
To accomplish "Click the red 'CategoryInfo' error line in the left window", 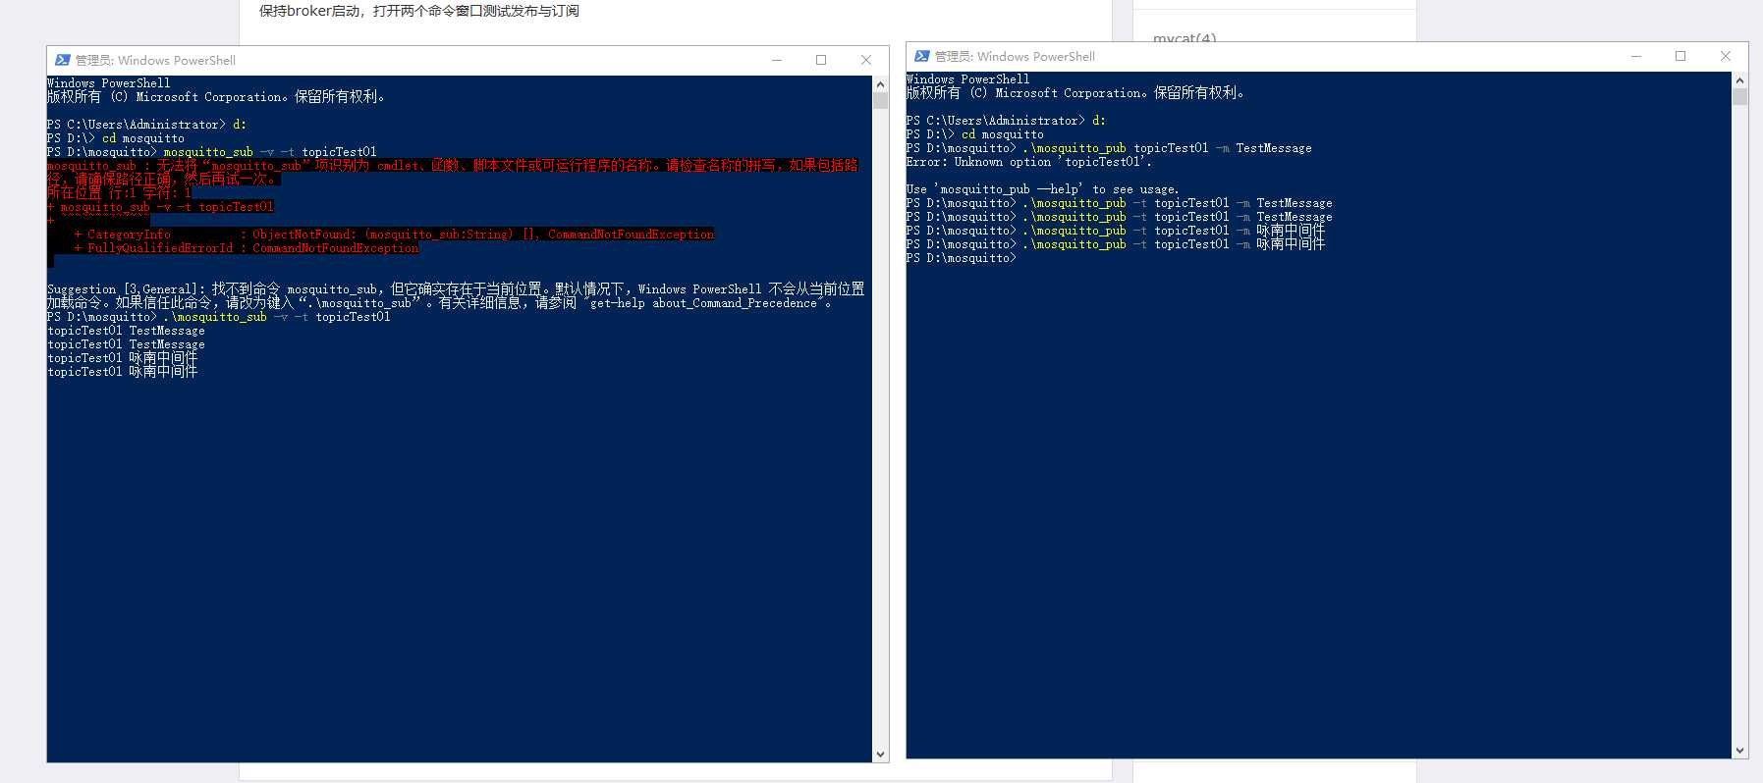I will tap(394, 235).
